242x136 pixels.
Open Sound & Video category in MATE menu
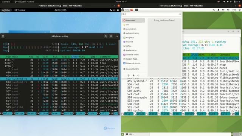(x=133, y=54)
